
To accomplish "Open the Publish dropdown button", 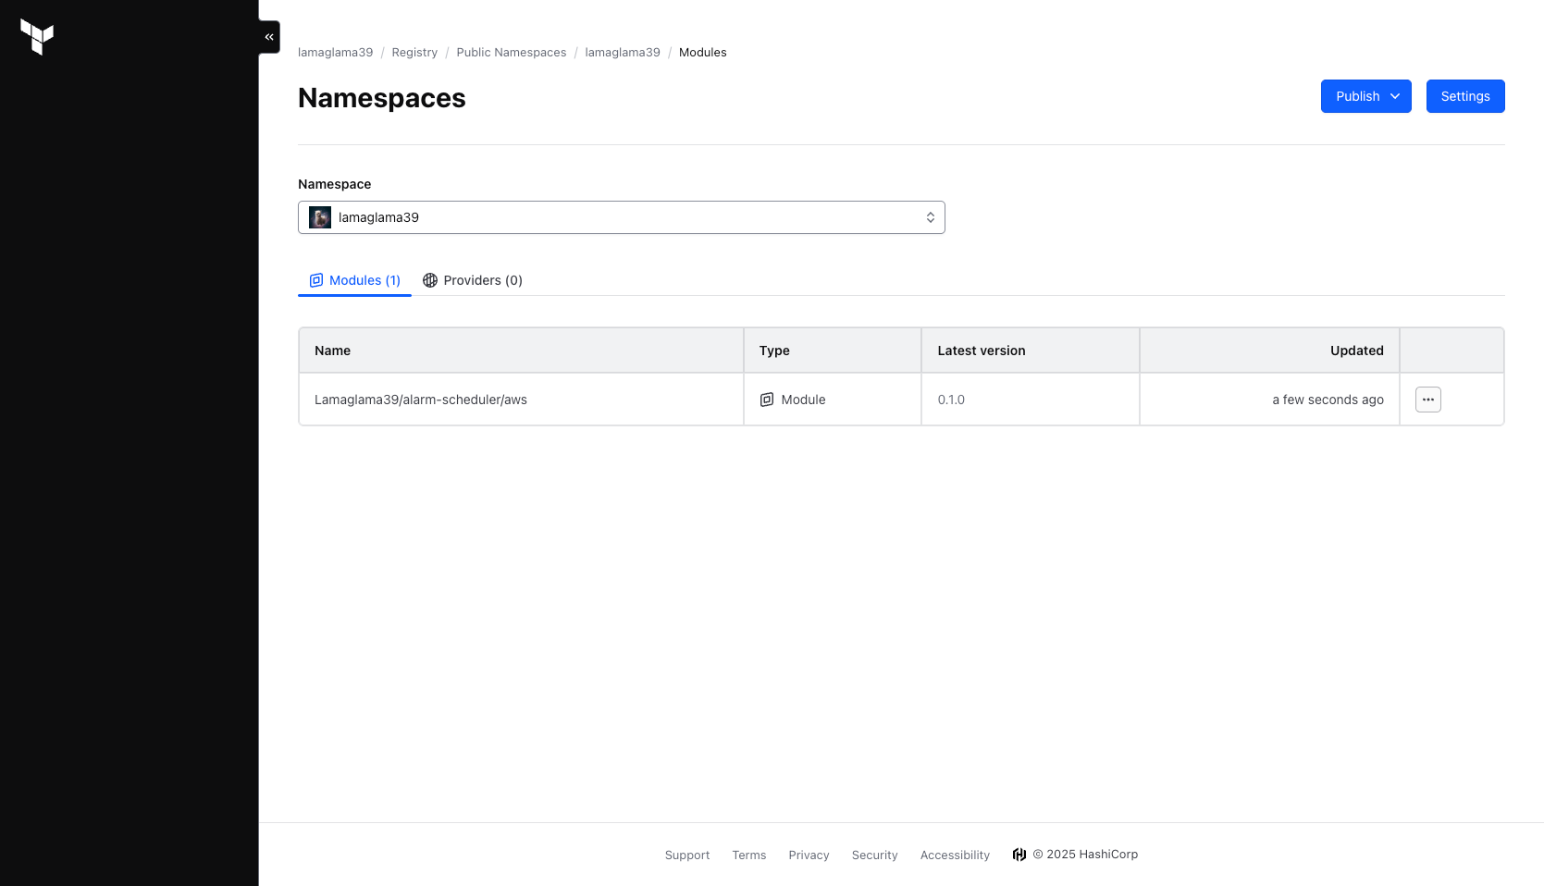I will (1366, 96).
